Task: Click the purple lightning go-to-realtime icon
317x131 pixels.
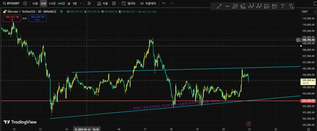Action: [x=248, y=124]
